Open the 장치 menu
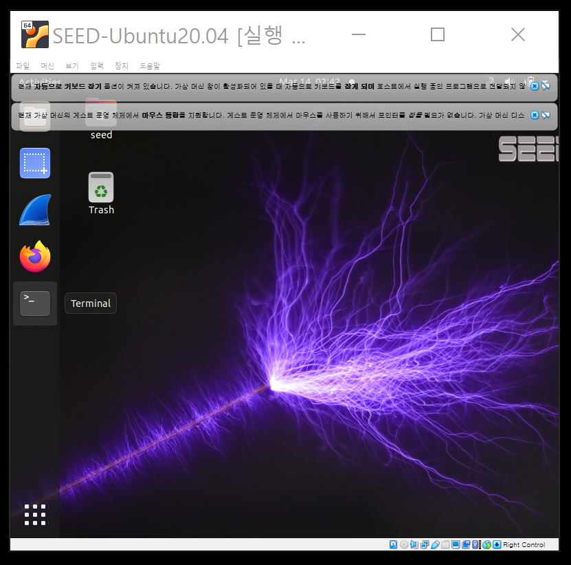The image size is (571, 565). (121, 65)
